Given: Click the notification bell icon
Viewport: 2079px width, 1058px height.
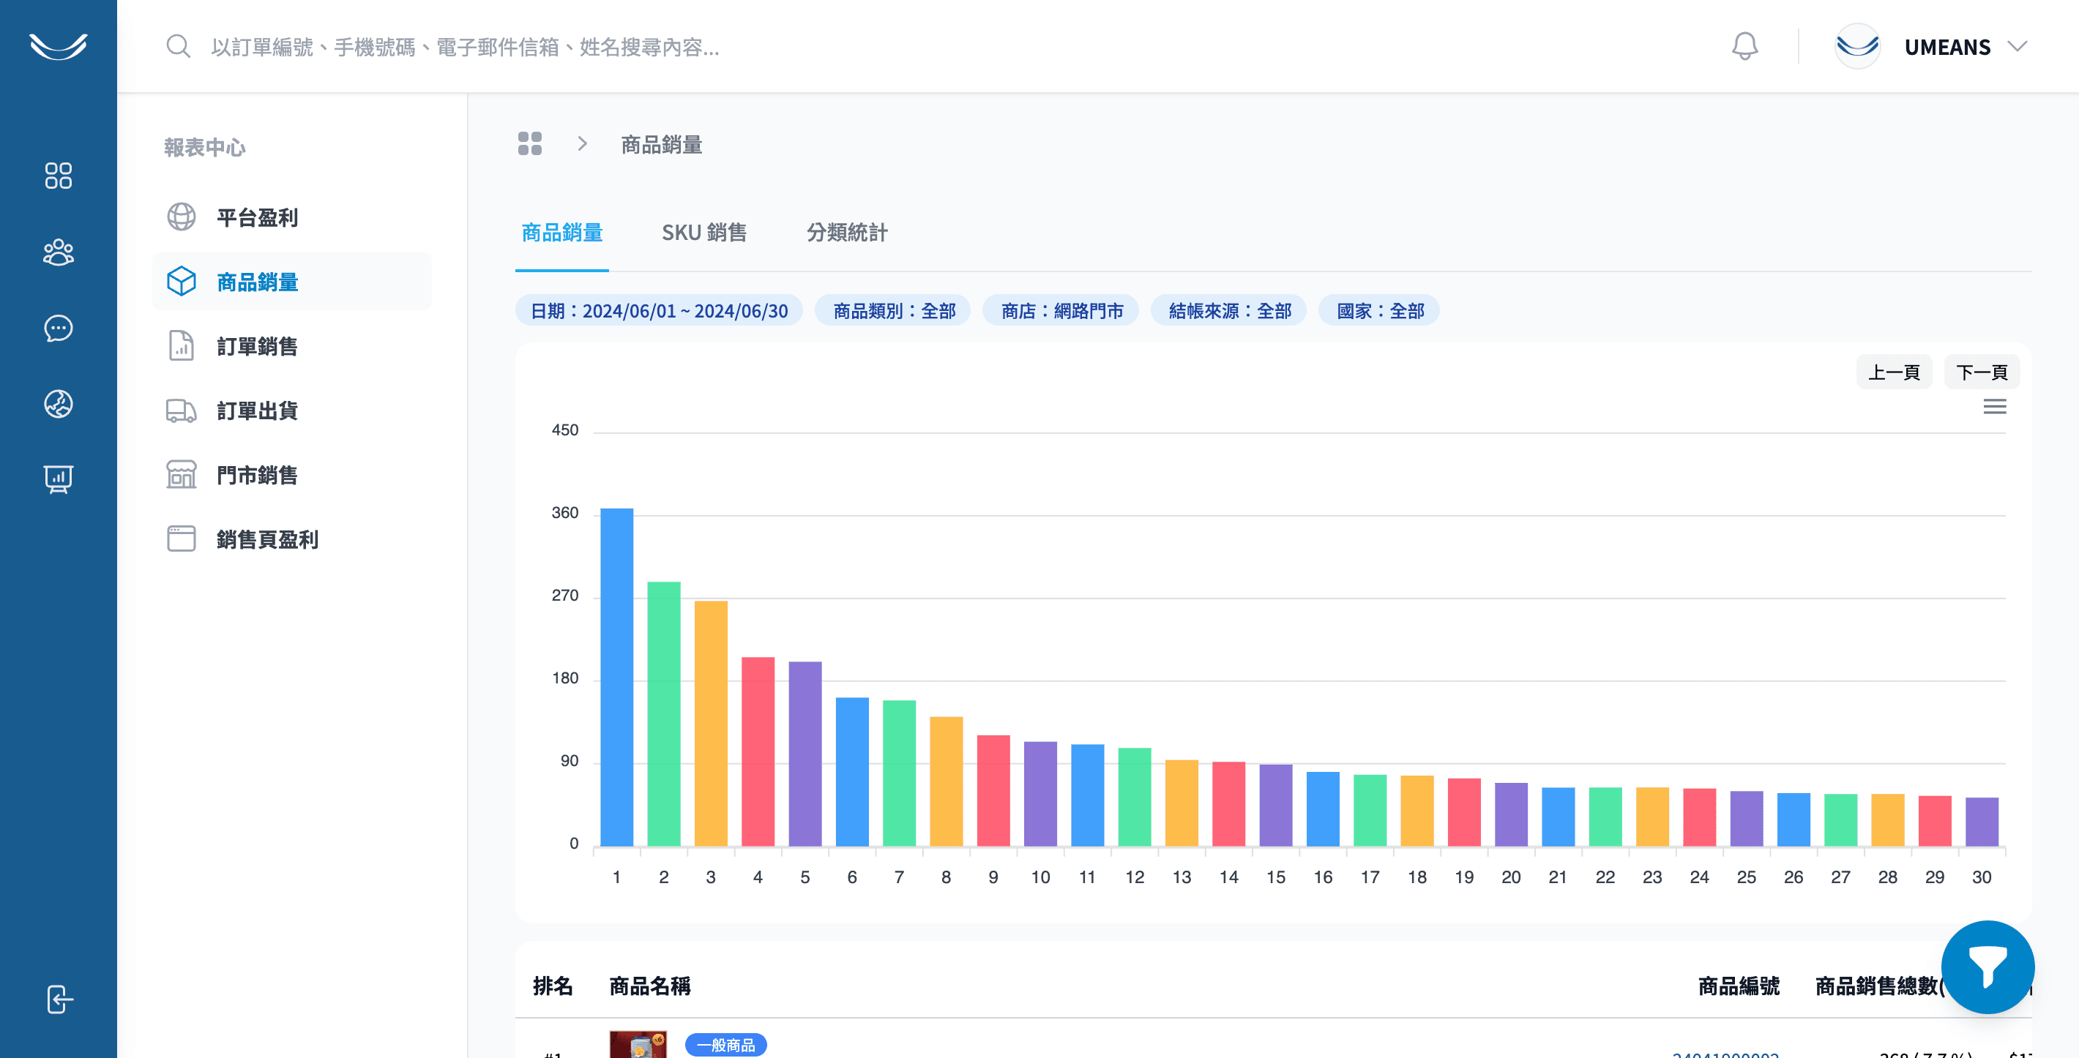Looking at the screenshot, I should [x=1744, y=46].
